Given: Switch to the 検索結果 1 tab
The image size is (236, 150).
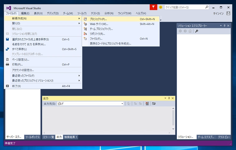Looking at the screenshot, I should (70, 137).
